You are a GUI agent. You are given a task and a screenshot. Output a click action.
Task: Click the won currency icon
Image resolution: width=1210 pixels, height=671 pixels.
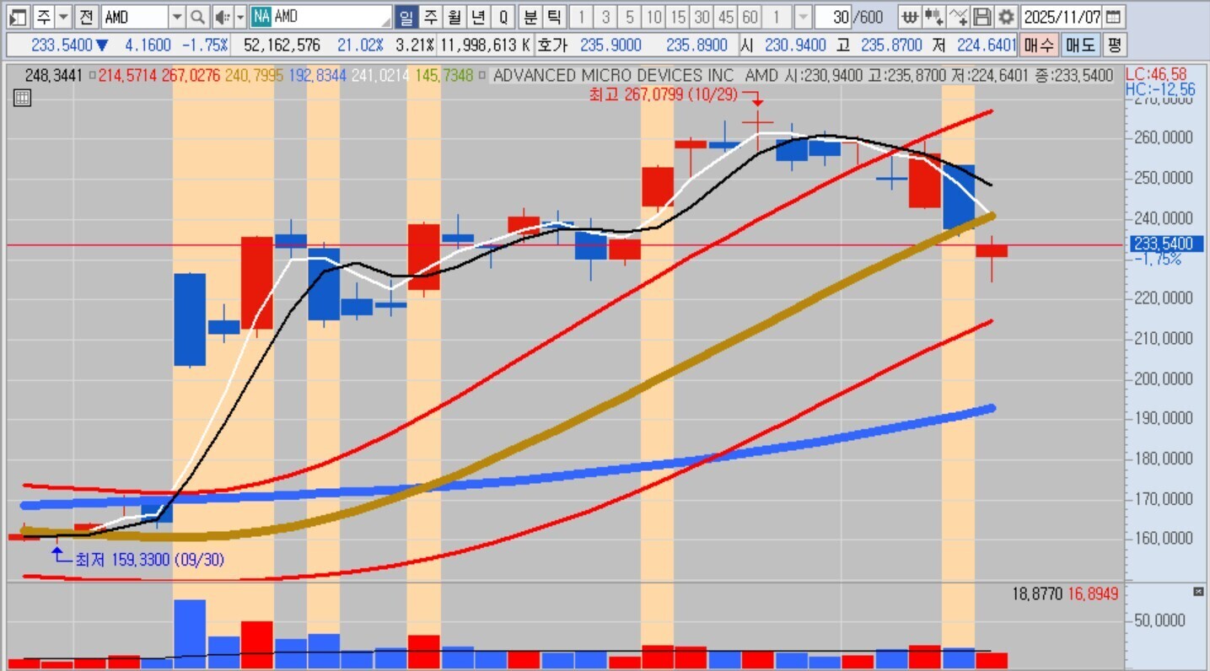[909, 16]
